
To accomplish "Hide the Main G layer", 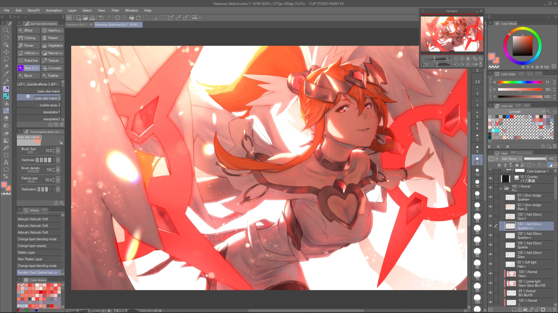I will point(491,207).
